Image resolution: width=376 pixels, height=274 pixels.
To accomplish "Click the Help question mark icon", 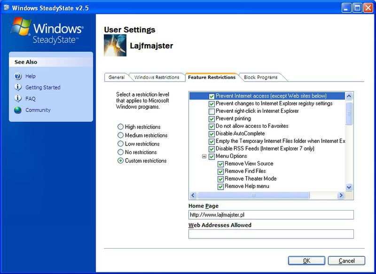I will 18,76.
